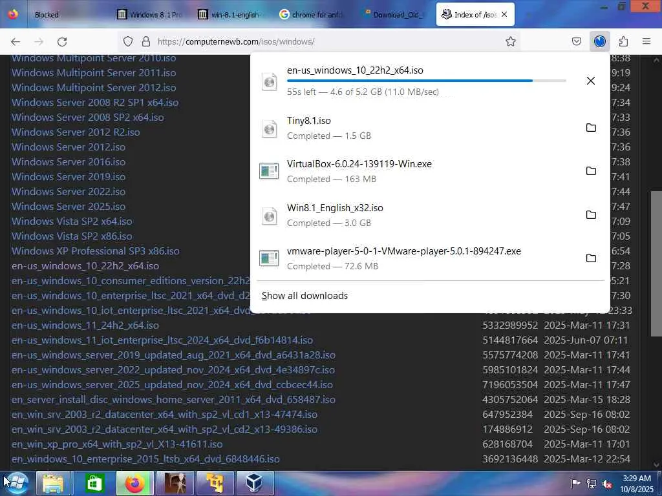662x496 pixels.
Task: Click Firefox logo button in tab bar
Action: [x=13, y=14]
